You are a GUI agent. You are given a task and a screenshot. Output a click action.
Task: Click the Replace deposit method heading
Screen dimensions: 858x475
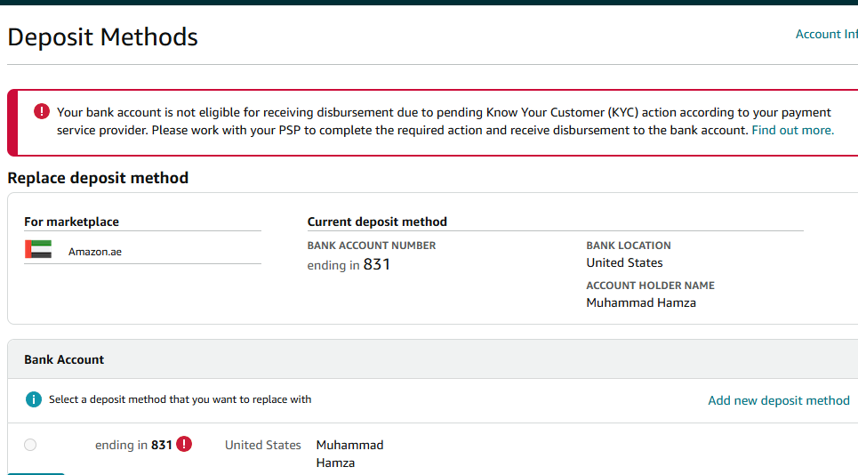(x=98, y=178)
